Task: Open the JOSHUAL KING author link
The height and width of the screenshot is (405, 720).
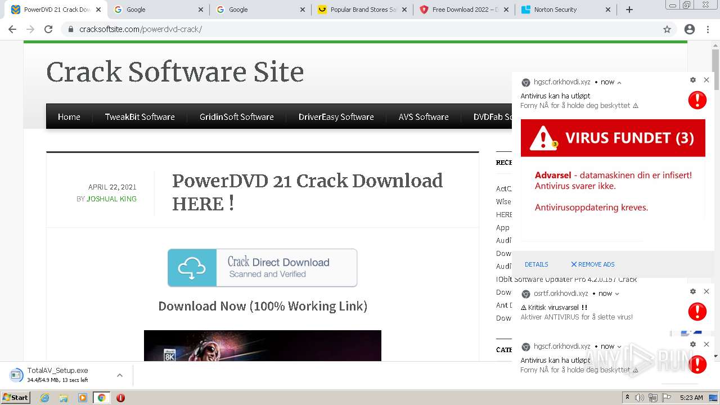Action: click(x=111, y=199)
